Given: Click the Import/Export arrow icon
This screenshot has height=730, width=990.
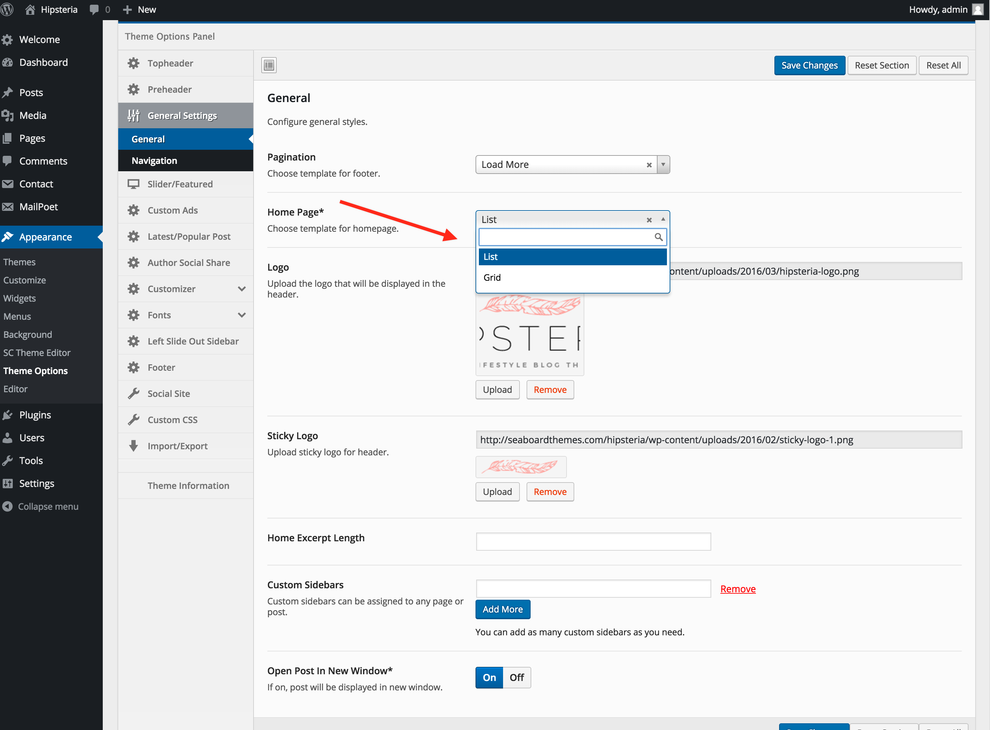Looking at the screenshot, I should [x=133, y=446].
